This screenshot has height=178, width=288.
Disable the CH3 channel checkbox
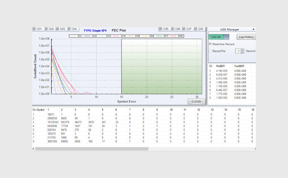click(x=57, y=29)
